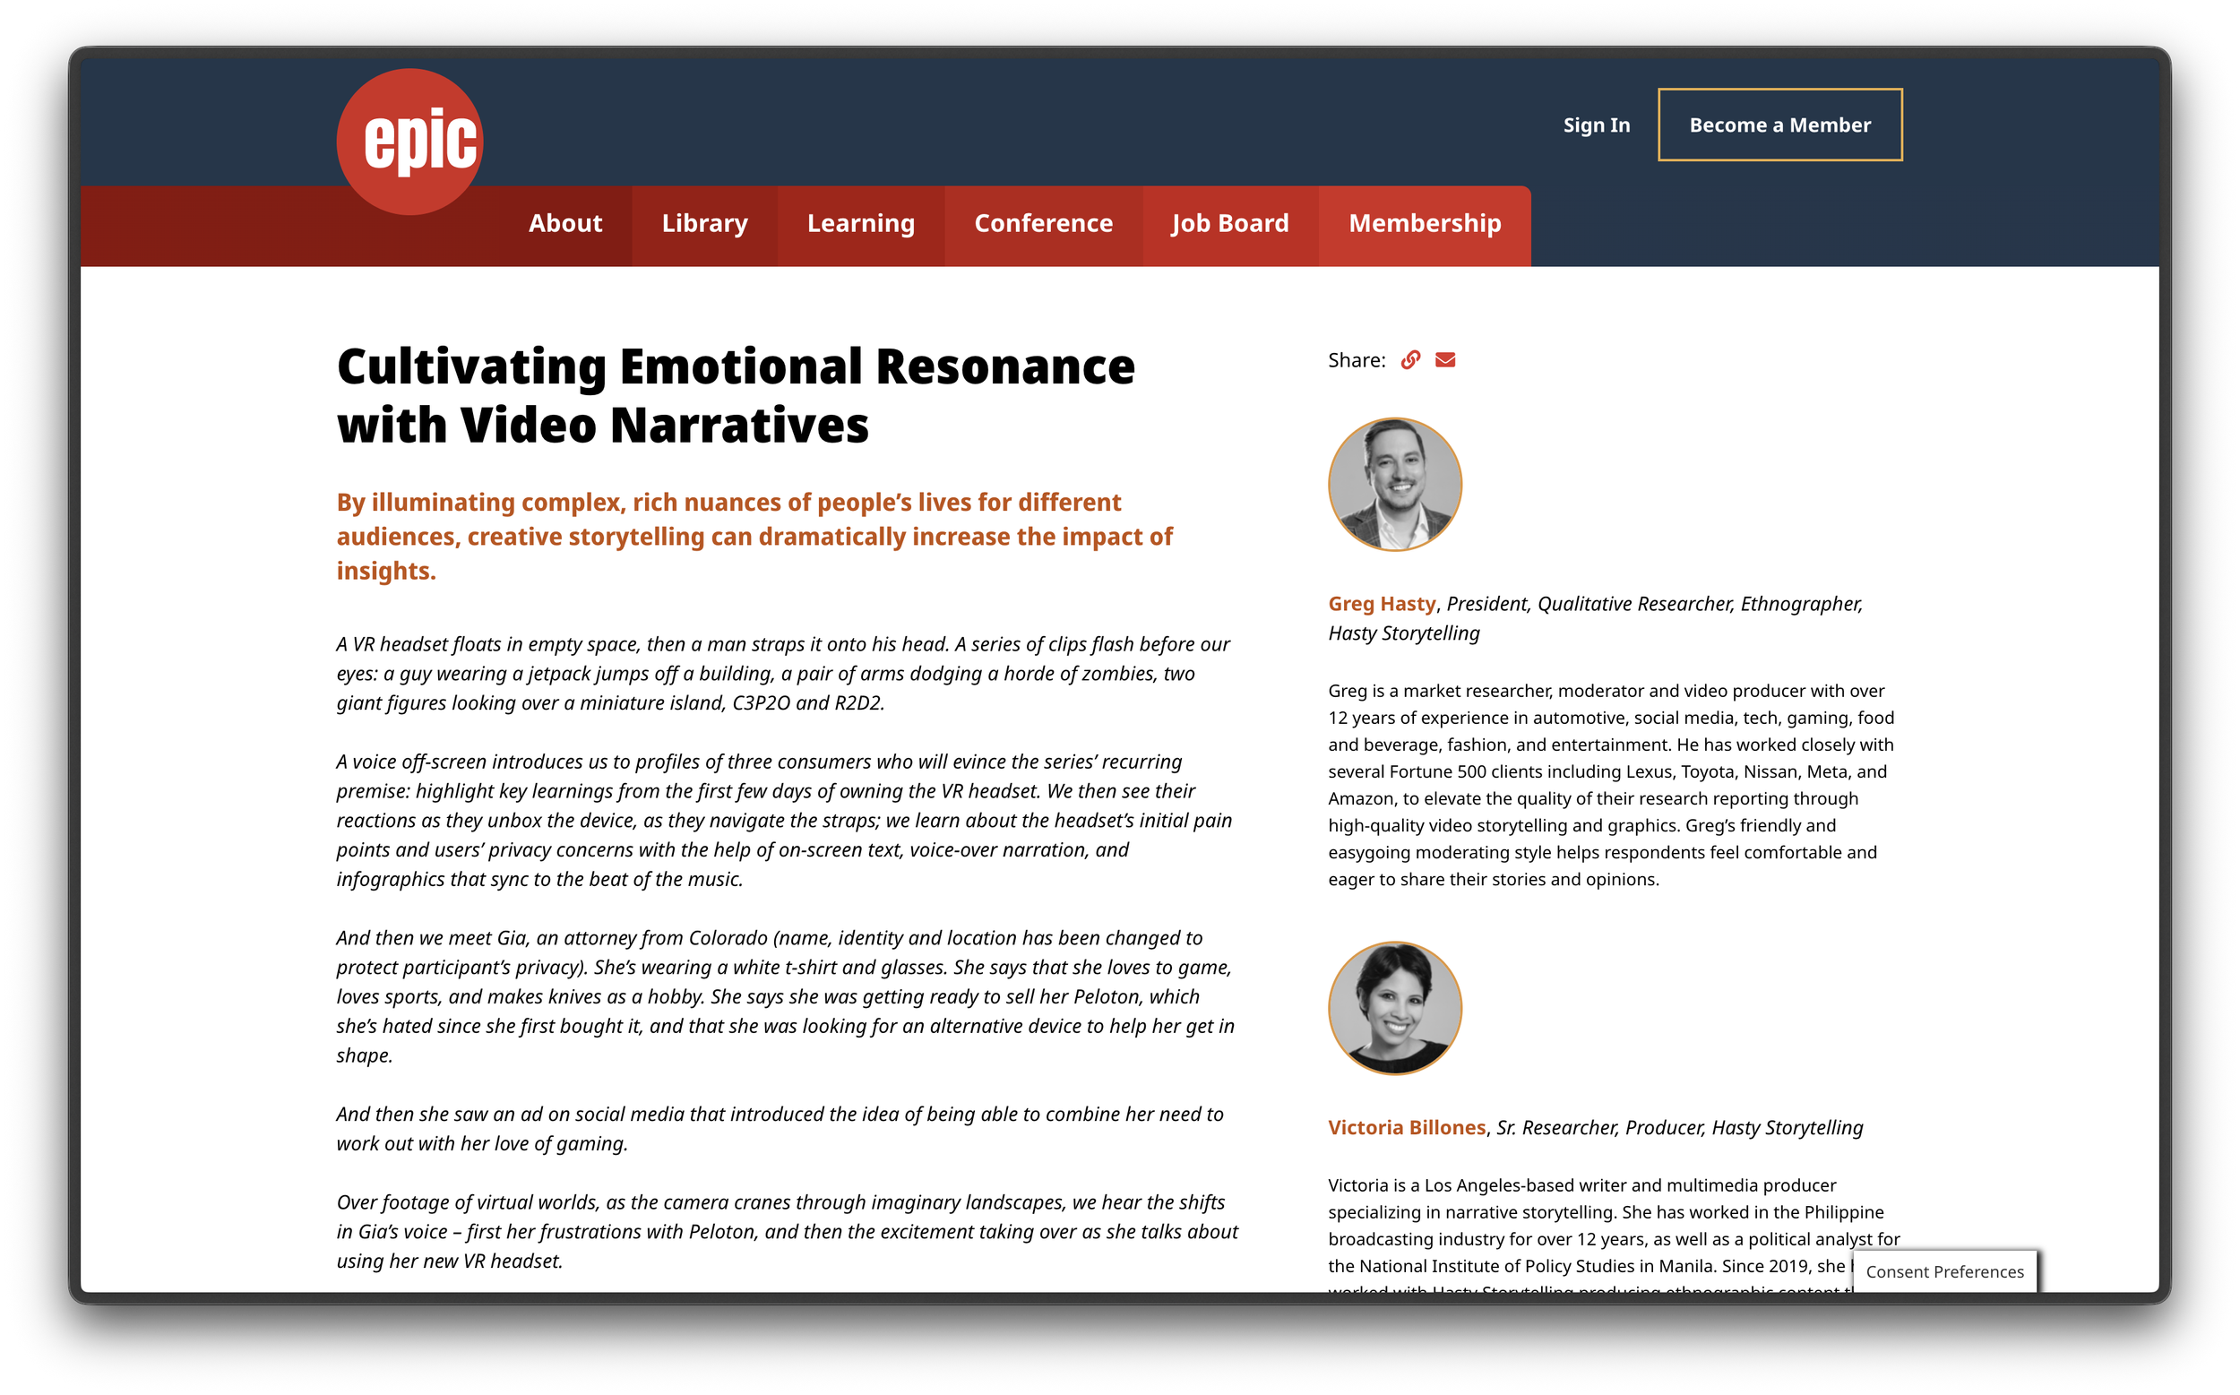Share article via email envelope icon

pos(1444,360)
